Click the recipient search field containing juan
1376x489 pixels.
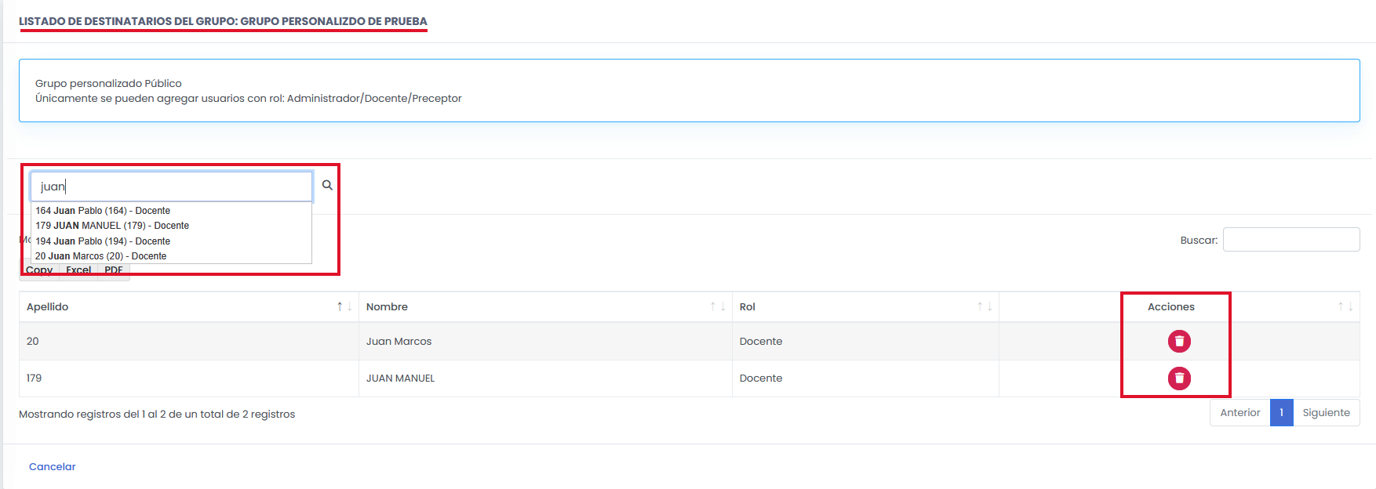[x=173, y=187]
